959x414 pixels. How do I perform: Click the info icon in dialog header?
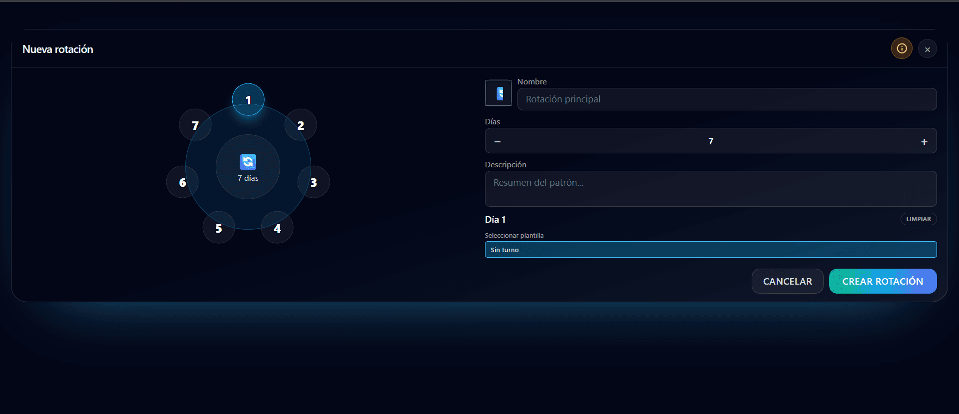(902, 48)
